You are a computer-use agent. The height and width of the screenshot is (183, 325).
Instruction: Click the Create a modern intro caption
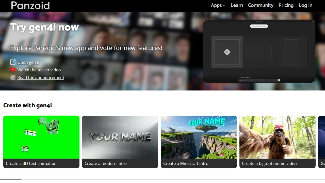[106, 163]
